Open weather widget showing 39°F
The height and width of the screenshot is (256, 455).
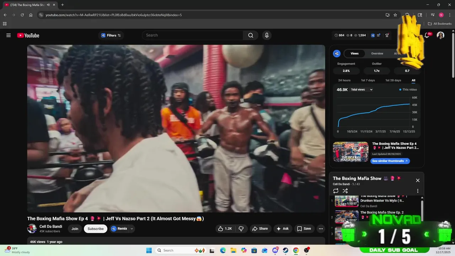point(18,250)
